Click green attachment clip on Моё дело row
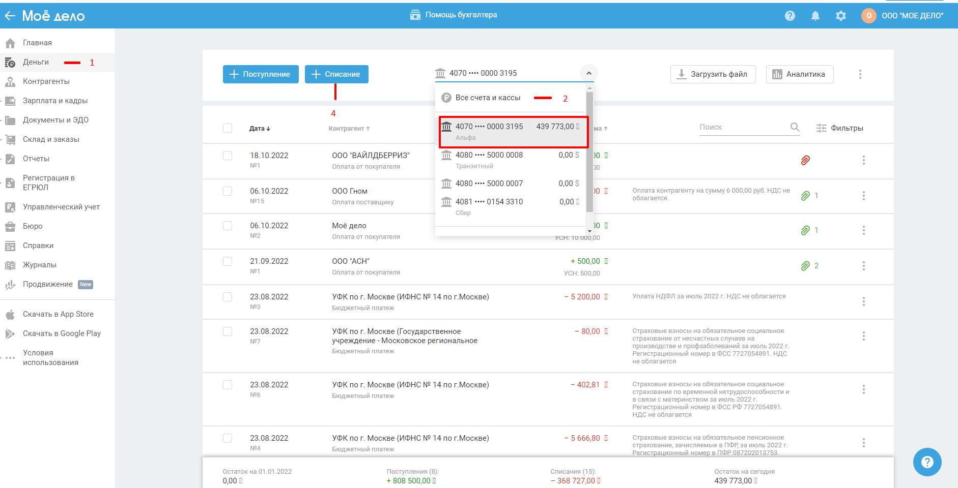Image resolution: width=958 pixels, height=488 pixels. [805, 230]
